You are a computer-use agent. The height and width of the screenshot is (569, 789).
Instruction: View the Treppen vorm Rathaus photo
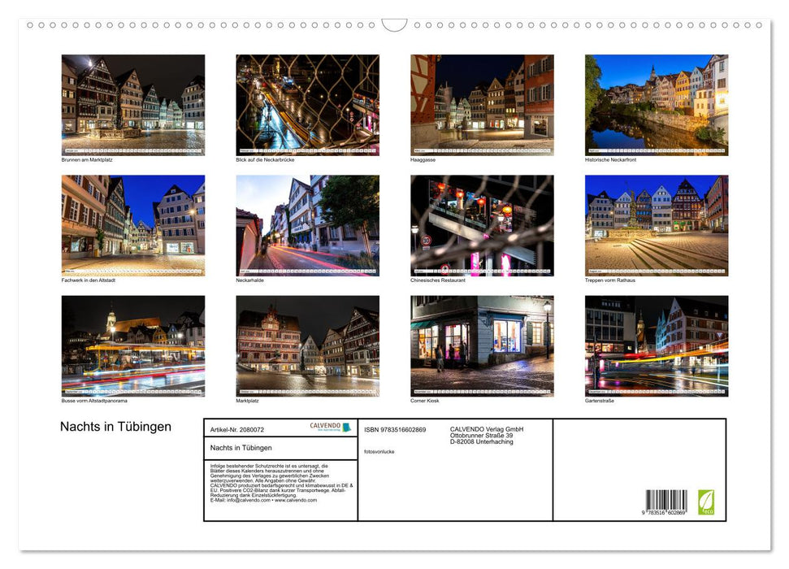[x=657, y=225]
